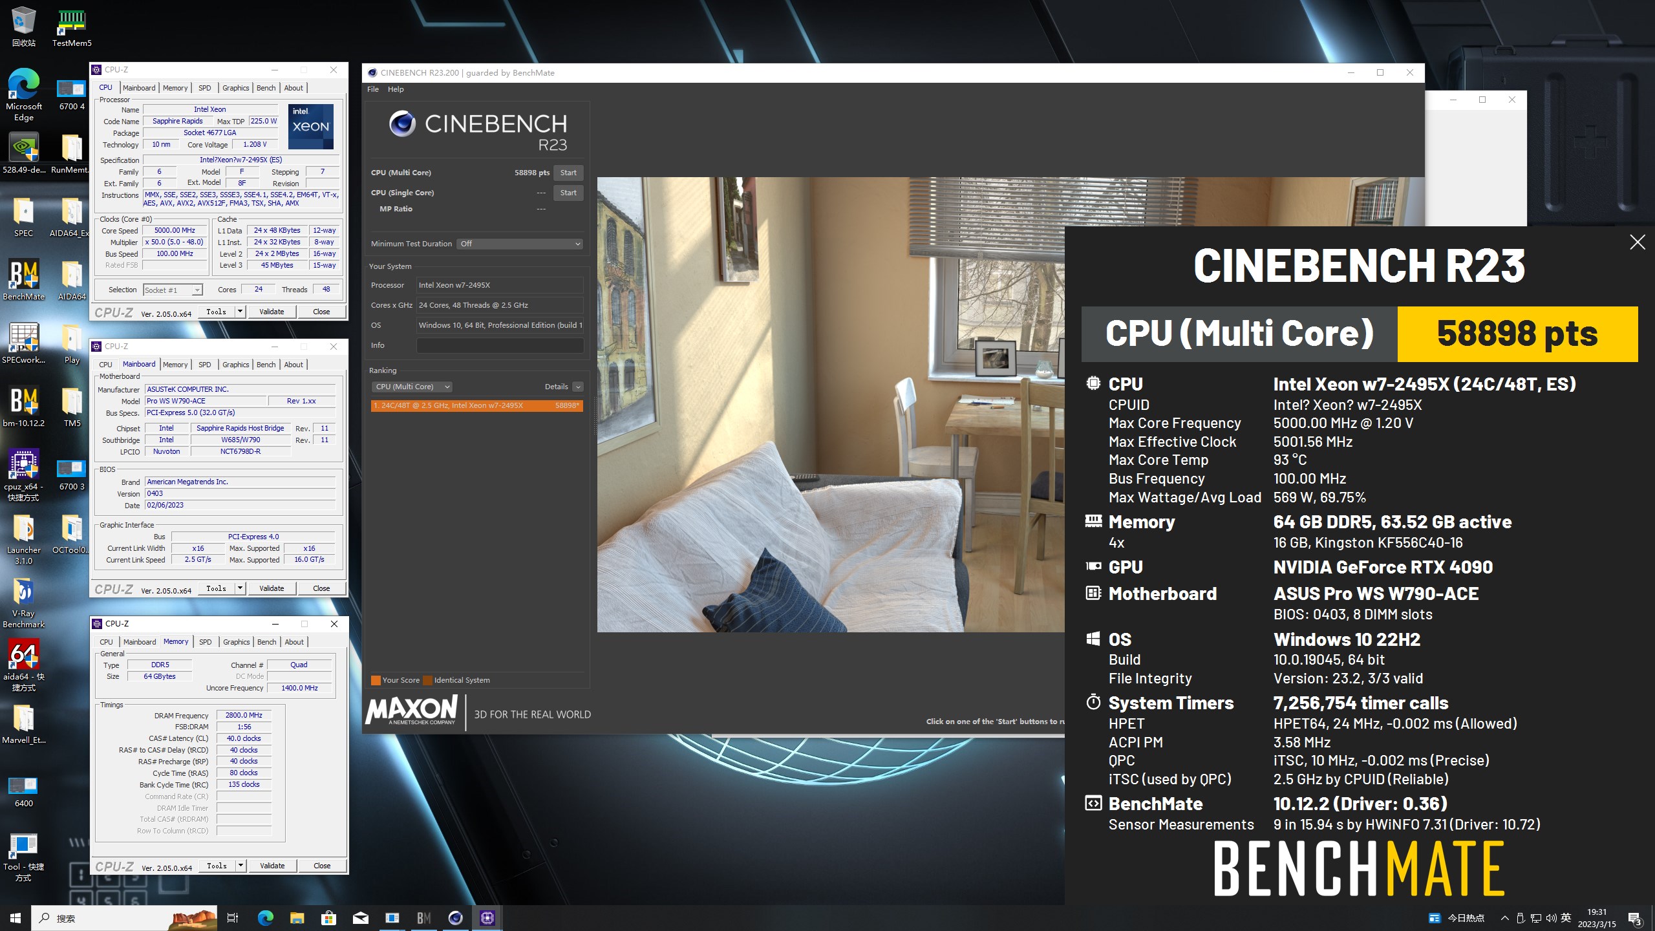This screenshot has height=931, width=1655.
Task: Open Tools dropdown arrow in Mainboard CPU-Z window
Action: tap(240, 588)
